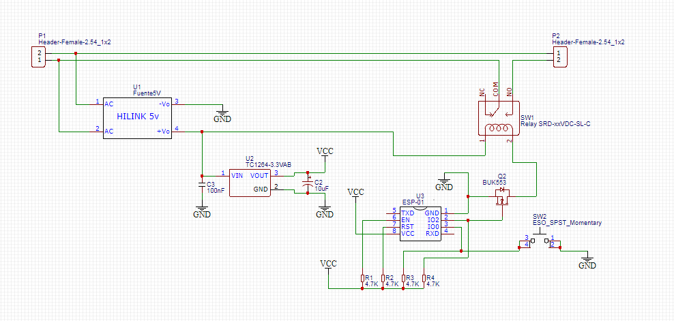Select the U1 HILINK 5v module body

[137, 117]
